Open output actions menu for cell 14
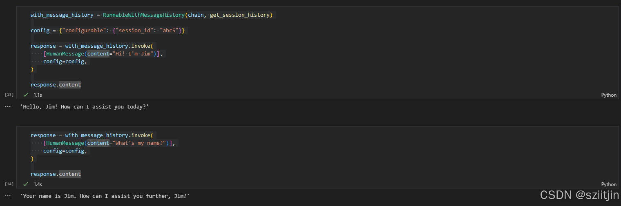The width and height of the screenshot is (621, 206). click(x=8, y=196)
